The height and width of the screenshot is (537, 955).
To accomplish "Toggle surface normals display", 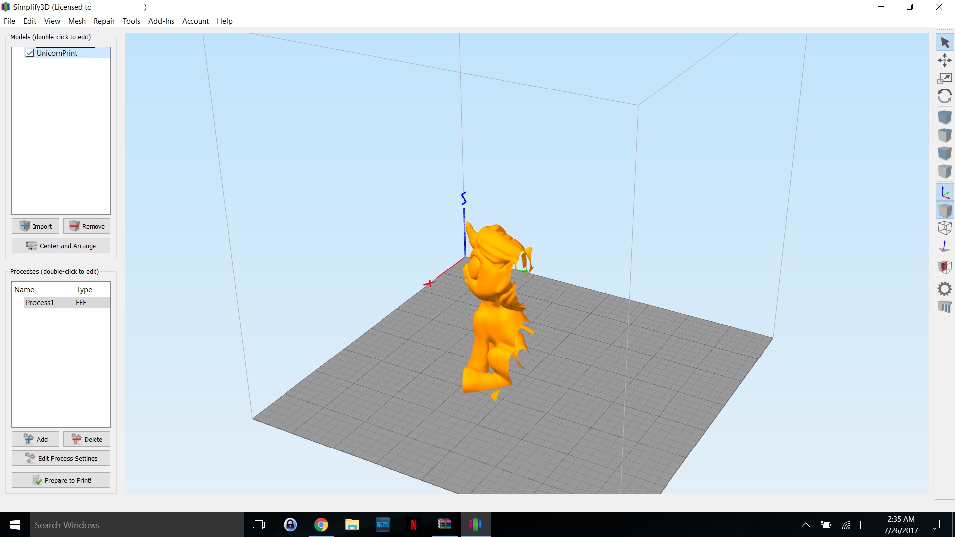I will pyautogui.click(x=945, y=246).
